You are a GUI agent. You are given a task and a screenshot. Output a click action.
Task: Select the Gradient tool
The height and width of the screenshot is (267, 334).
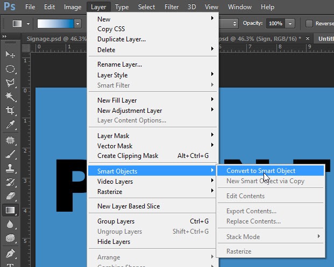(10, 210)
